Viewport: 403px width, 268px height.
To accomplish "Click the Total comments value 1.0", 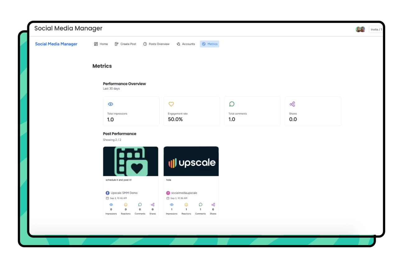I will pyautogui.click(x=232, y=119).
